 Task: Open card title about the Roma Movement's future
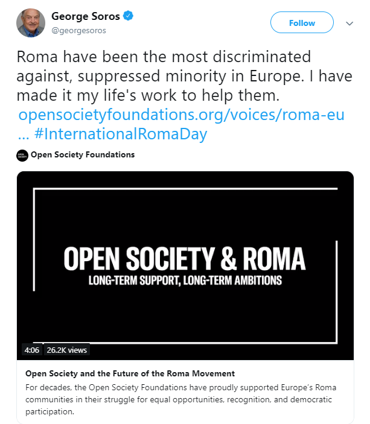click(130, 373)
